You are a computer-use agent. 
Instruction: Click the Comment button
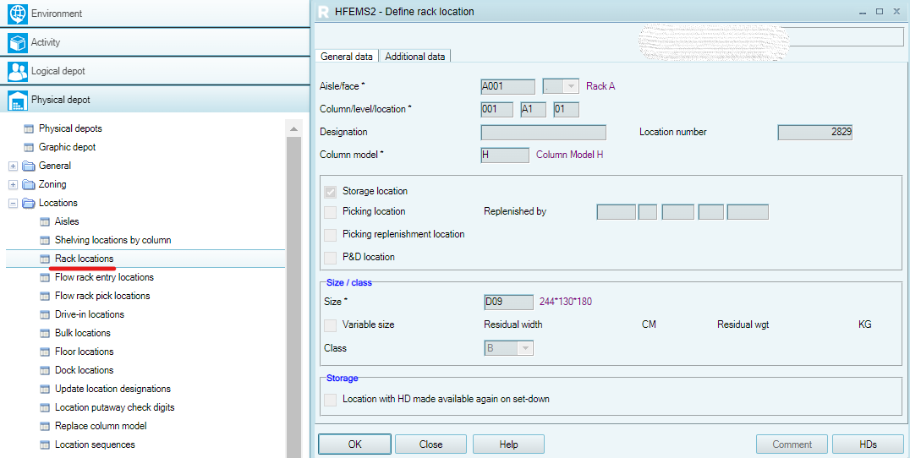[792, 444]
